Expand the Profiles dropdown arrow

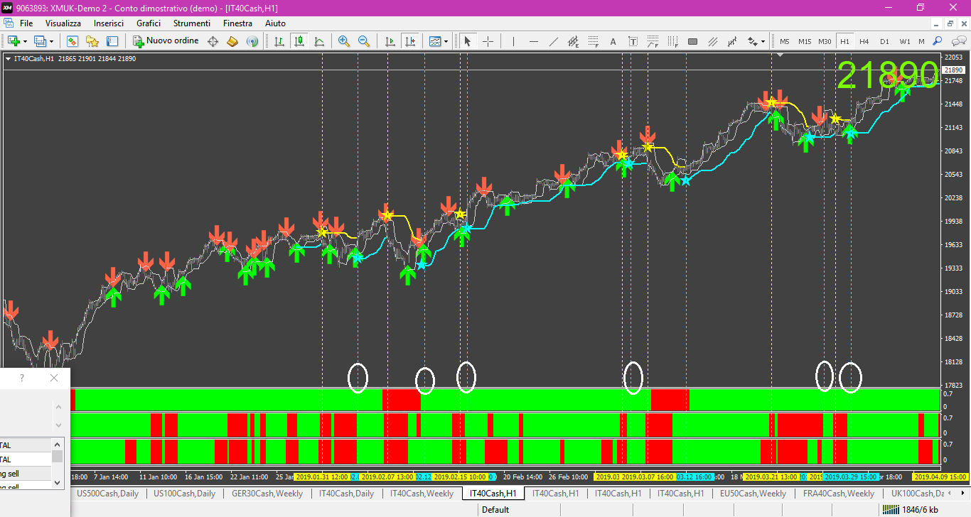(51, 41)
